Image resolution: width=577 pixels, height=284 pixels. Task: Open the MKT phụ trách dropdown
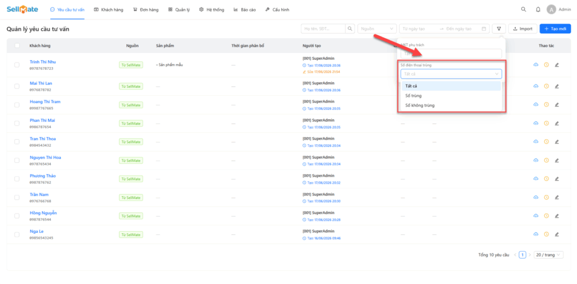[x=451, y=54]
